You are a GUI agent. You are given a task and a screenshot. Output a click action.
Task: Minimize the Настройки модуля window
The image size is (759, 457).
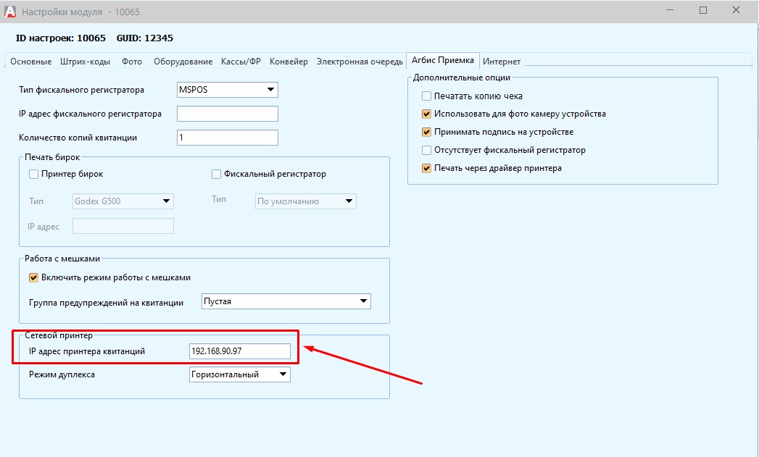671,10
